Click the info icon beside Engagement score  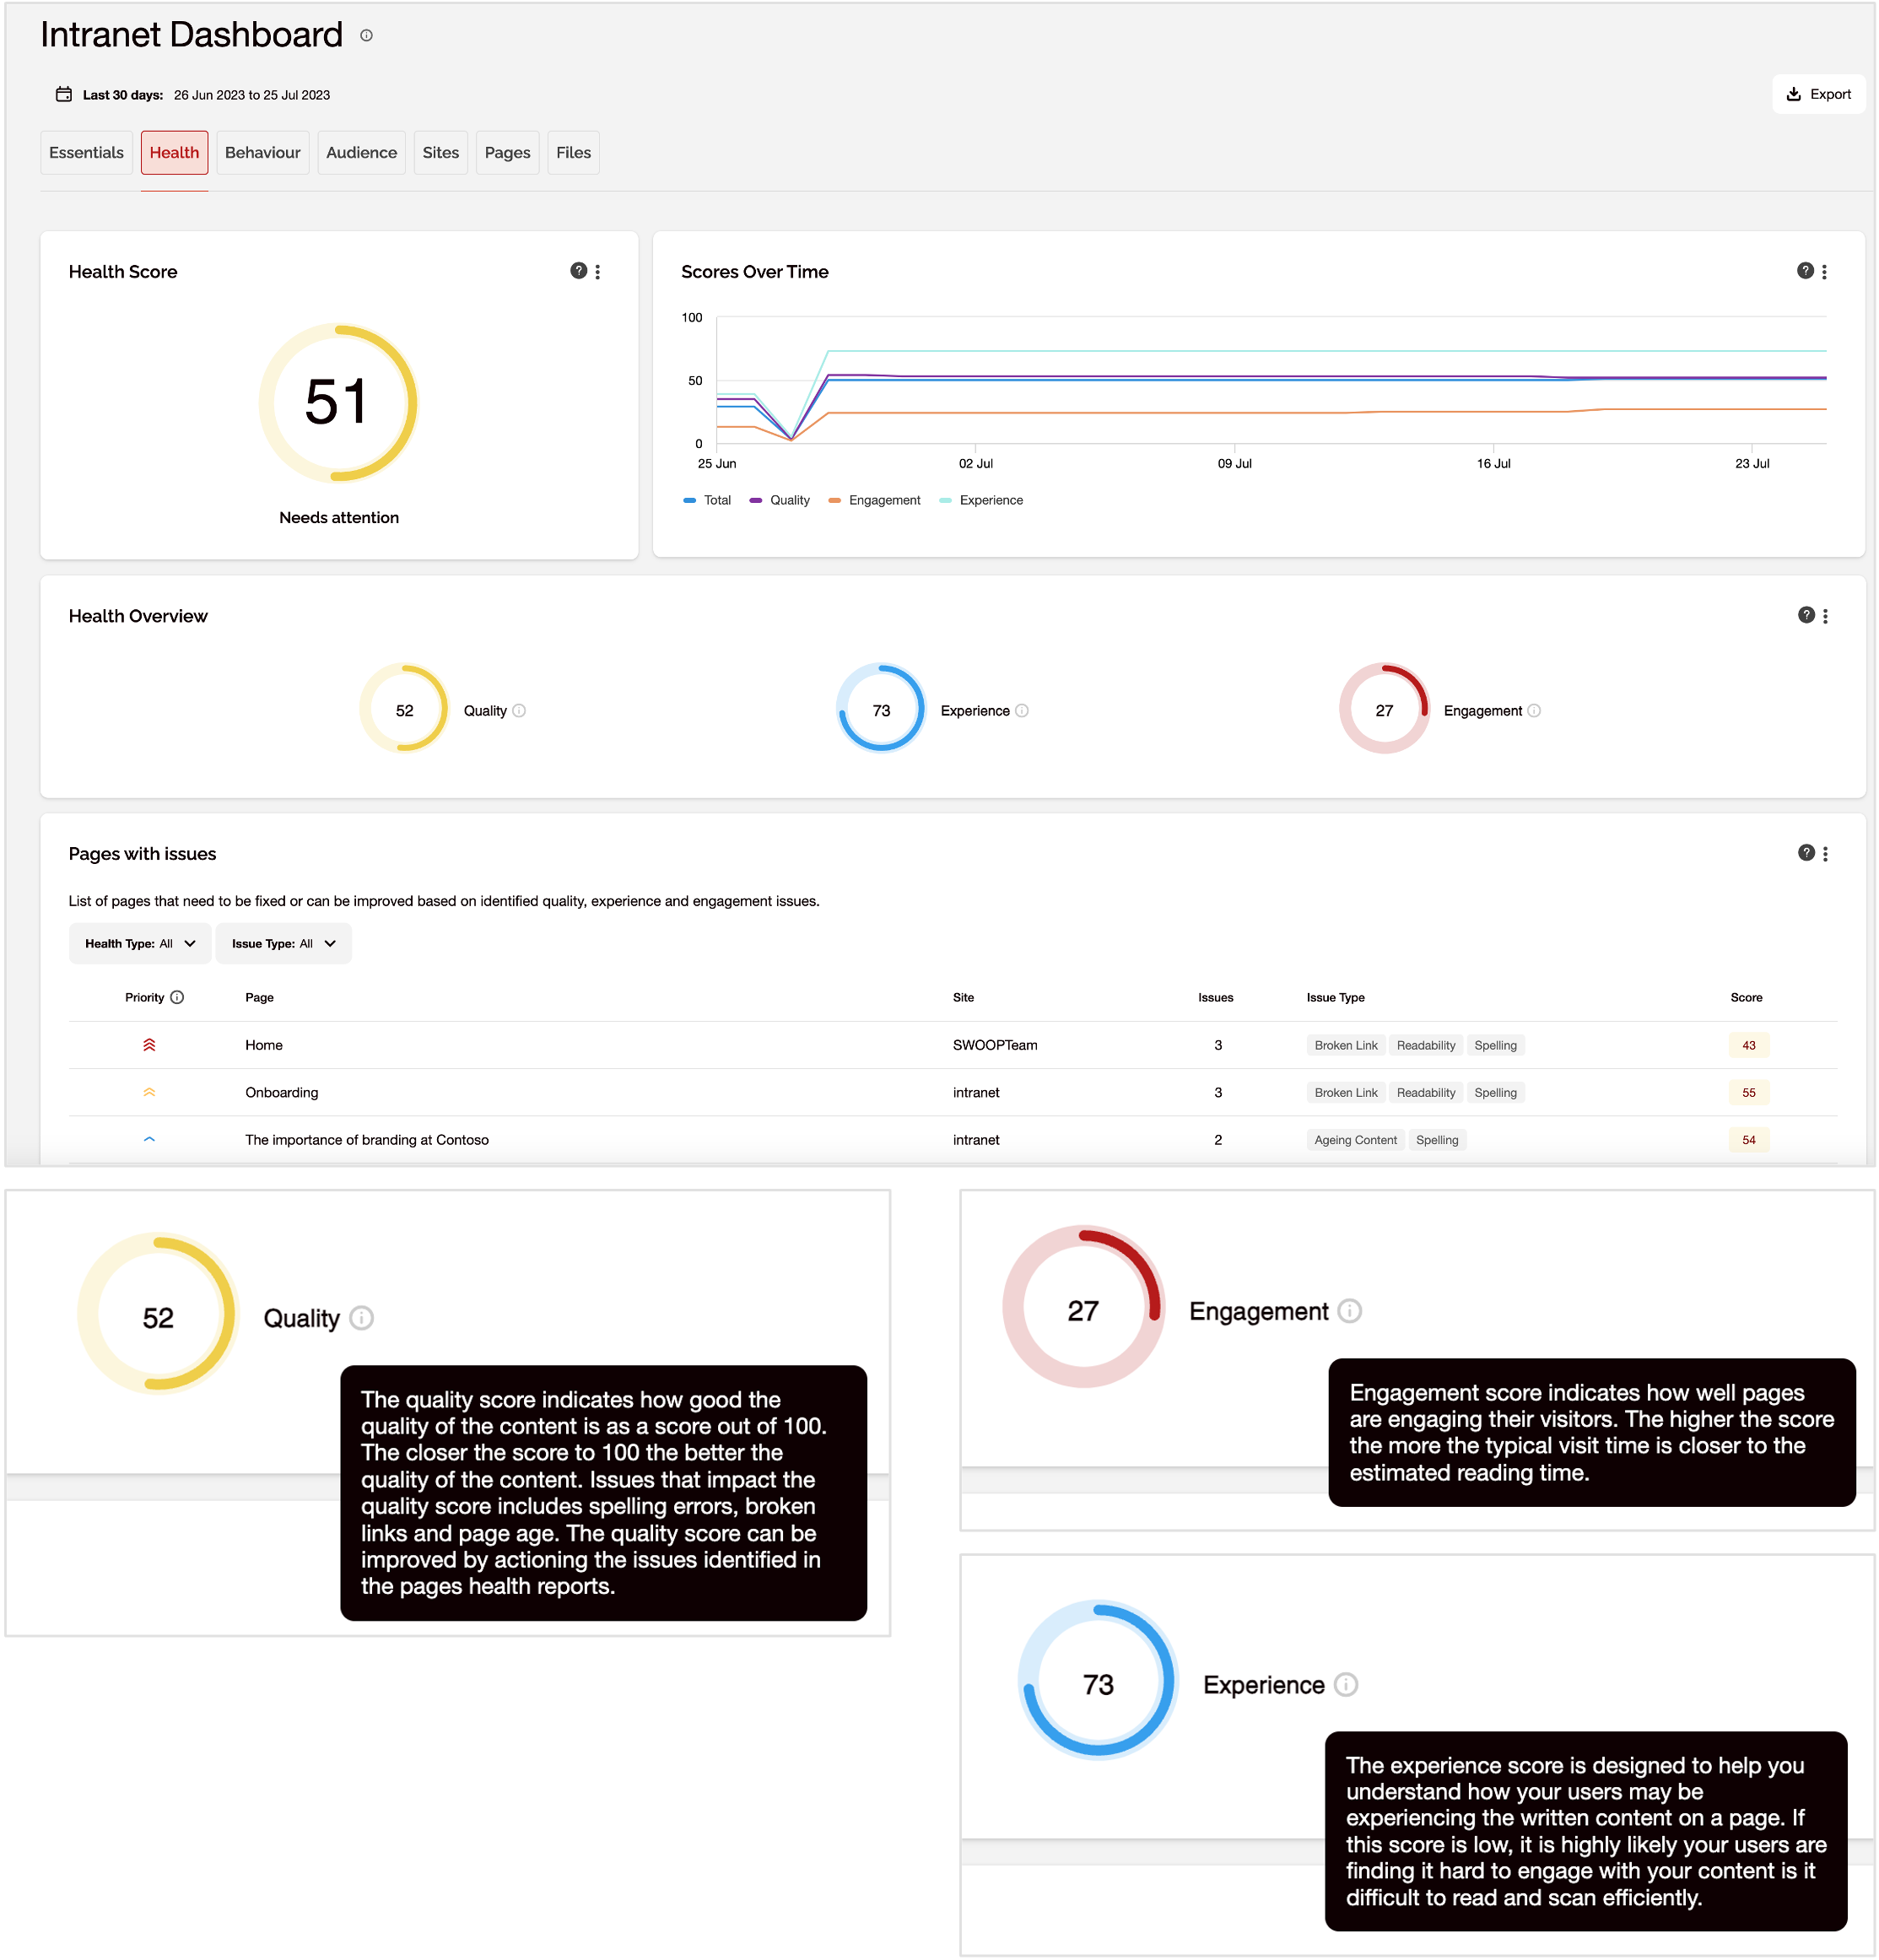click(1533, 710)
